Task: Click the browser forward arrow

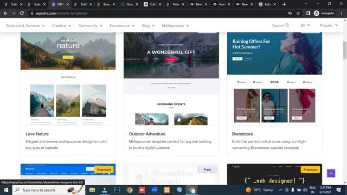Action: (14, 13)
